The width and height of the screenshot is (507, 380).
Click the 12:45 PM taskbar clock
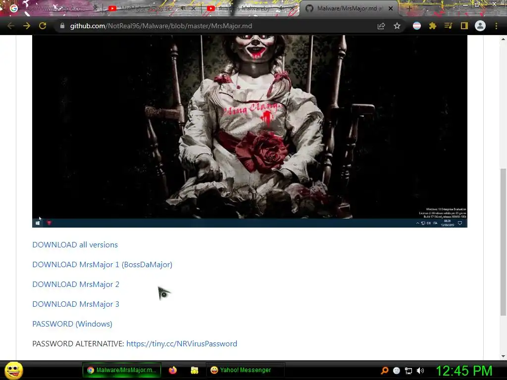click(x=463, y=371)
